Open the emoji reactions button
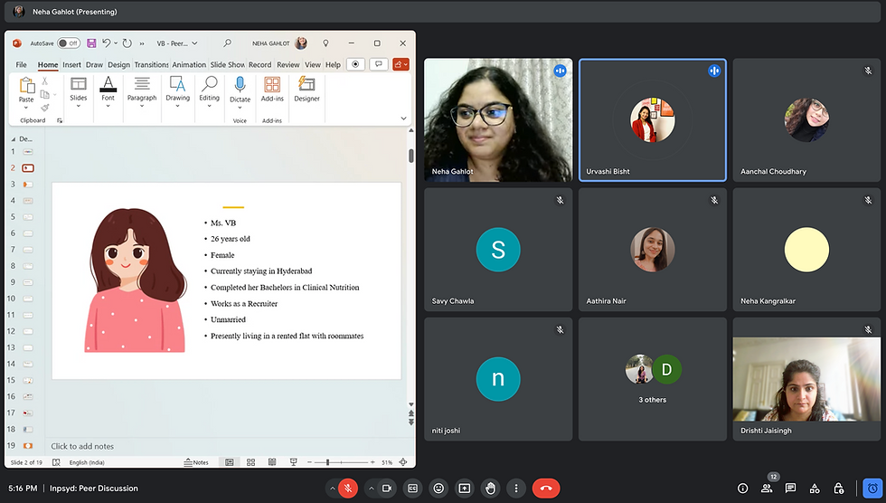The height and width of the screenshot is (503, 886). [x=438, y=489]
